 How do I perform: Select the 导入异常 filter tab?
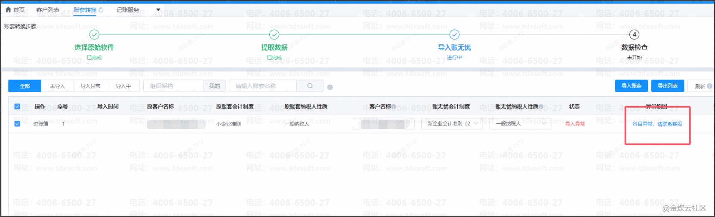coord(90,86)
